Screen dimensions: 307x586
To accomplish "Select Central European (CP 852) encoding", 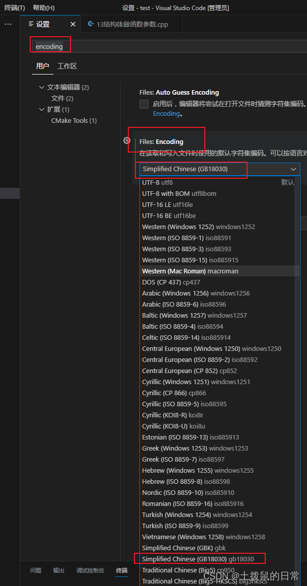I will tap(219, 371).
